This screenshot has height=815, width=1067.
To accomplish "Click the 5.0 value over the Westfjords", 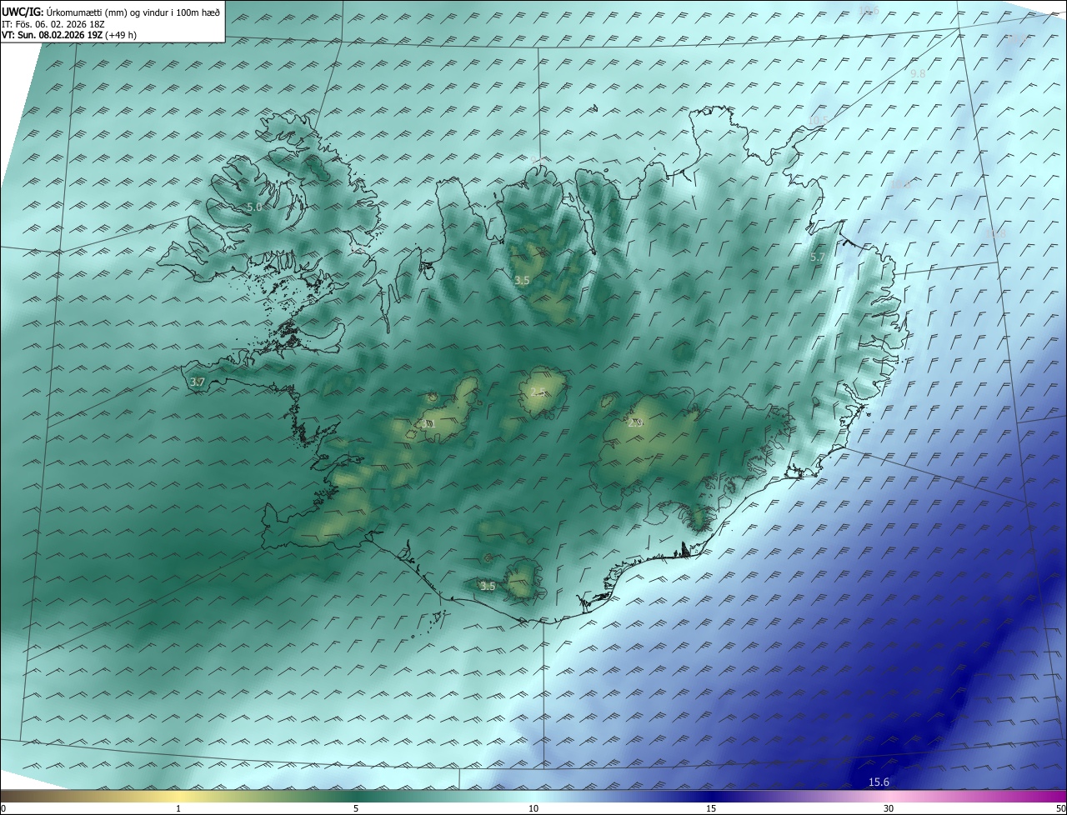I will pyautogui.click(x=254, y=207).
